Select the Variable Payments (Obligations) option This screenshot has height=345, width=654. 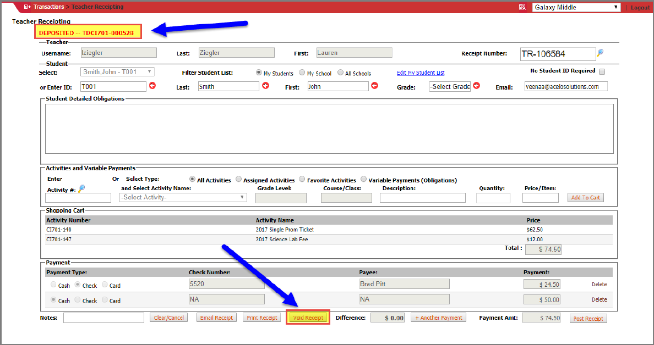point(364,179)
